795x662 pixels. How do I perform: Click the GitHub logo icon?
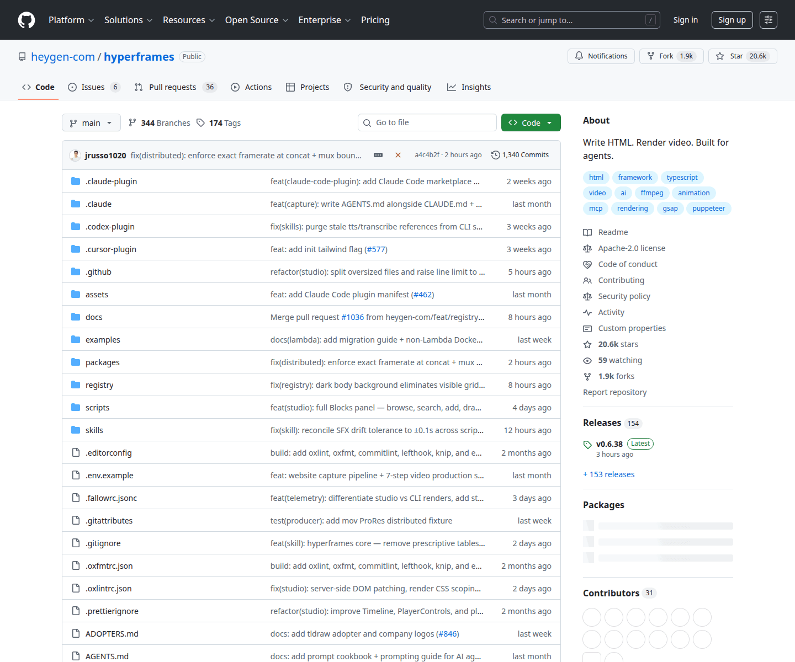[26, 20]
